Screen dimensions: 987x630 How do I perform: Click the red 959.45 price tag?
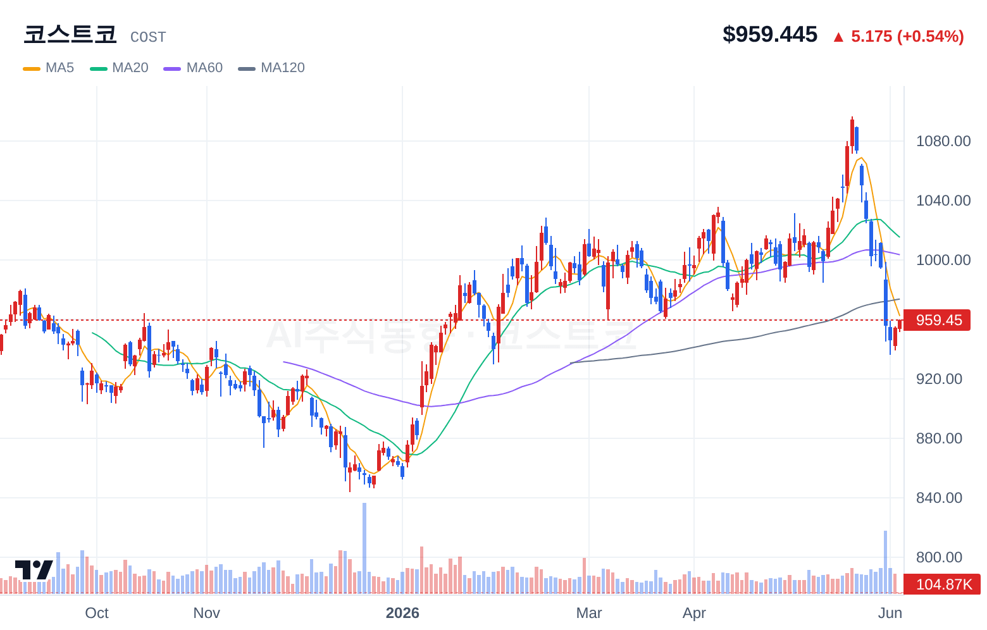[x=938, y=320]
